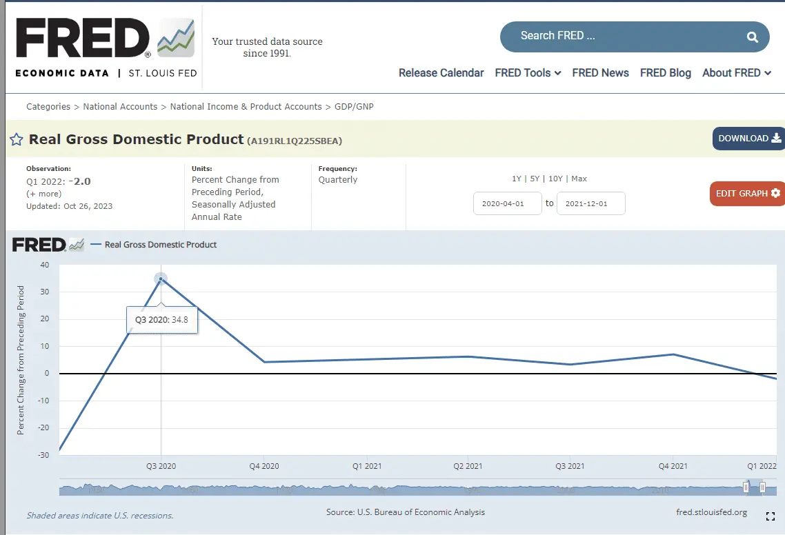Select the Max time range
This screenshot has width=785, height=535.
pyautogui.click(x=579, y=179)
